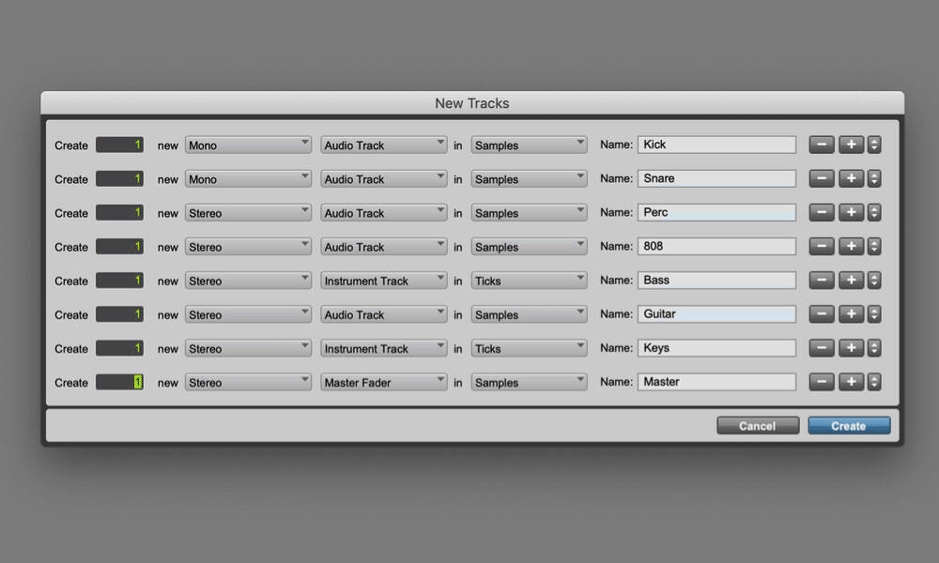Open the Instrument Track dropdown for Keys
Screen dimensions: 939x563
(x=383, y=348)
